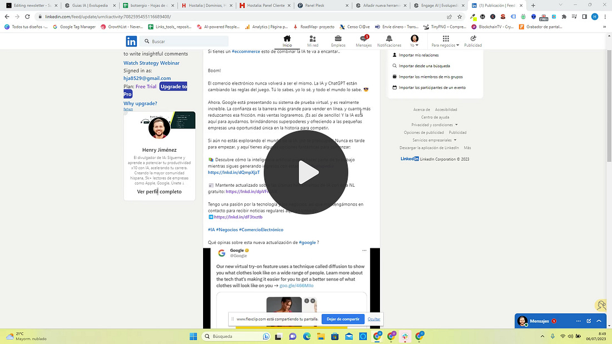Click the LinkedIn Buscar search field
The width and height of the screenshot is (612, 344).
pos(185,41)
